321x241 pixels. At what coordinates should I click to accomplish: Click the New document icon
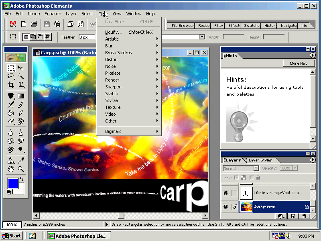[x=24, y=24]
